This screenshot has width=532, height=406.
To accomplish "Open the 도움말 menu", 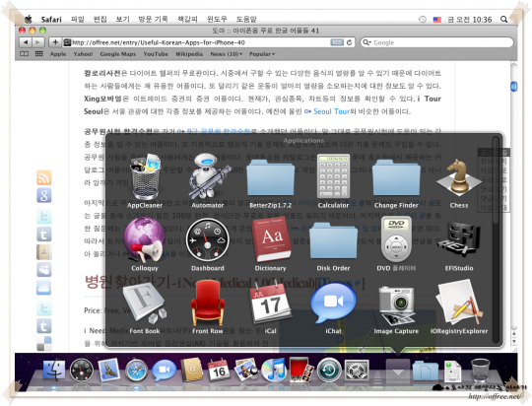I will pyautogui.click(x=246, y=19).
